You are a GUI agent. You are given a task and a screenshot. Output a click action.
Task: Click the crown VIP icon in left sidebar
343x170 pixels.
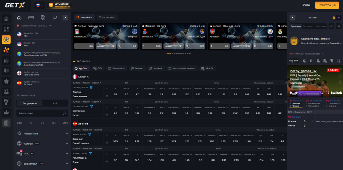tap(6, 112)
